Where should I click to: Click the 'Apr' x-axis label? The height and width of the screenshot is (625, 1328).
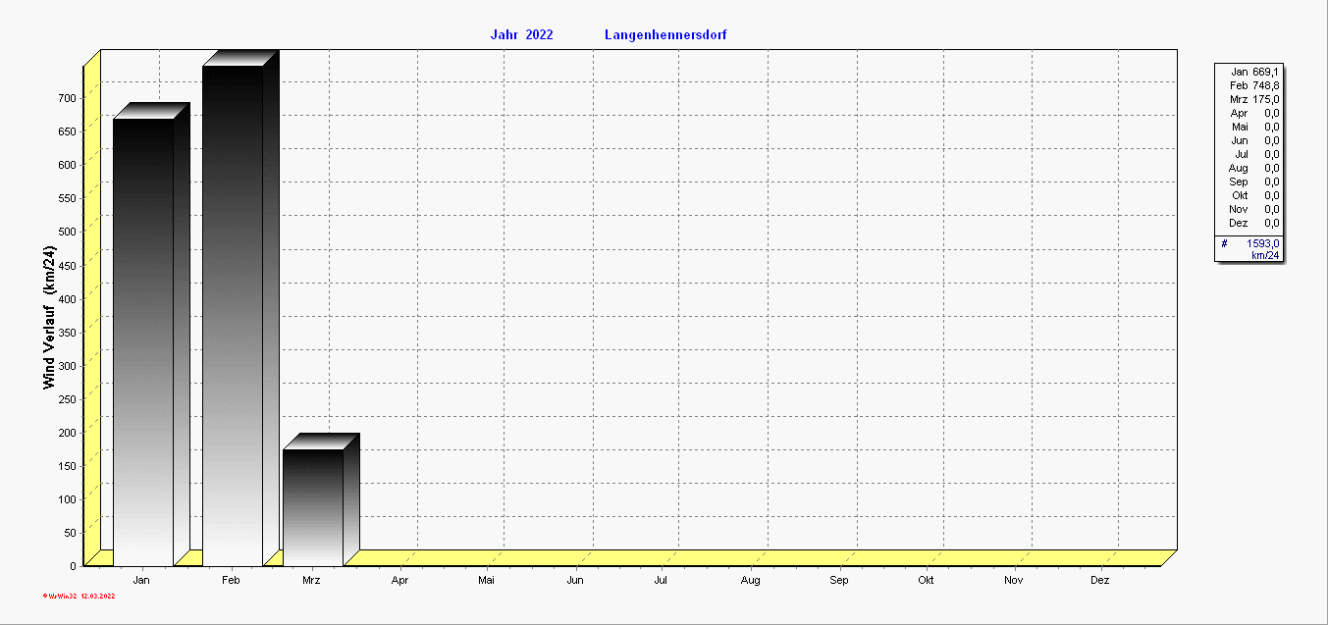(399, 581)
